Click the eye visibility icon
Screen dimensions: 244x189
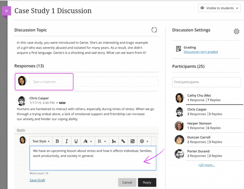coord(202,8)
